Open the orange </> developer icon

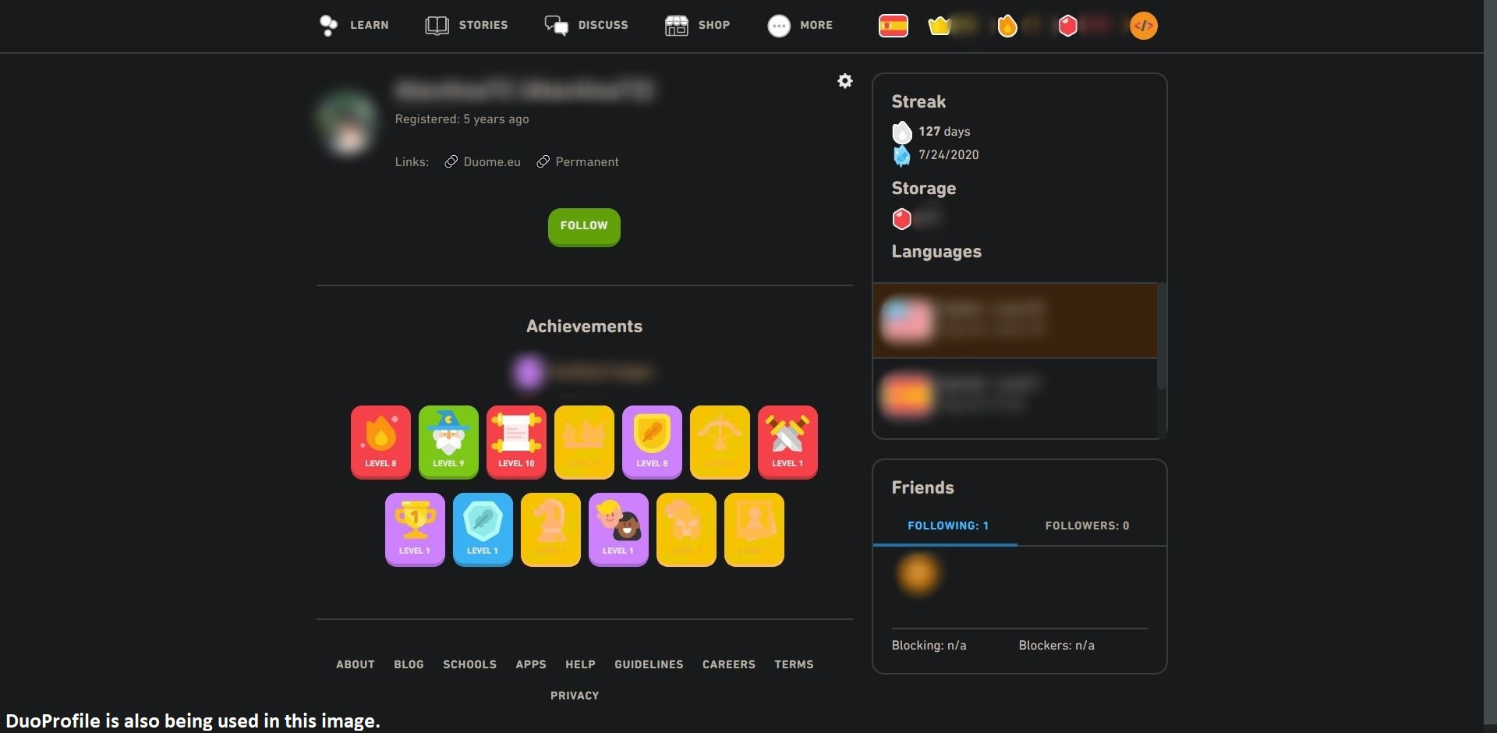pos(1143,25)
